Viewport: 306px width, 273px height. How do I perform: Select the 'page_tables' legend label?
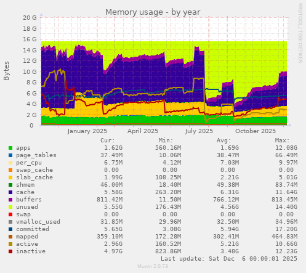36,155
